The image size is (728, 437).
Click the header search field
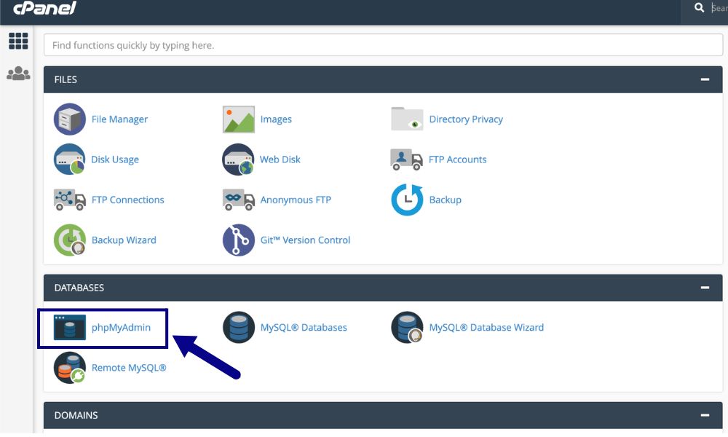coord(719,8)
